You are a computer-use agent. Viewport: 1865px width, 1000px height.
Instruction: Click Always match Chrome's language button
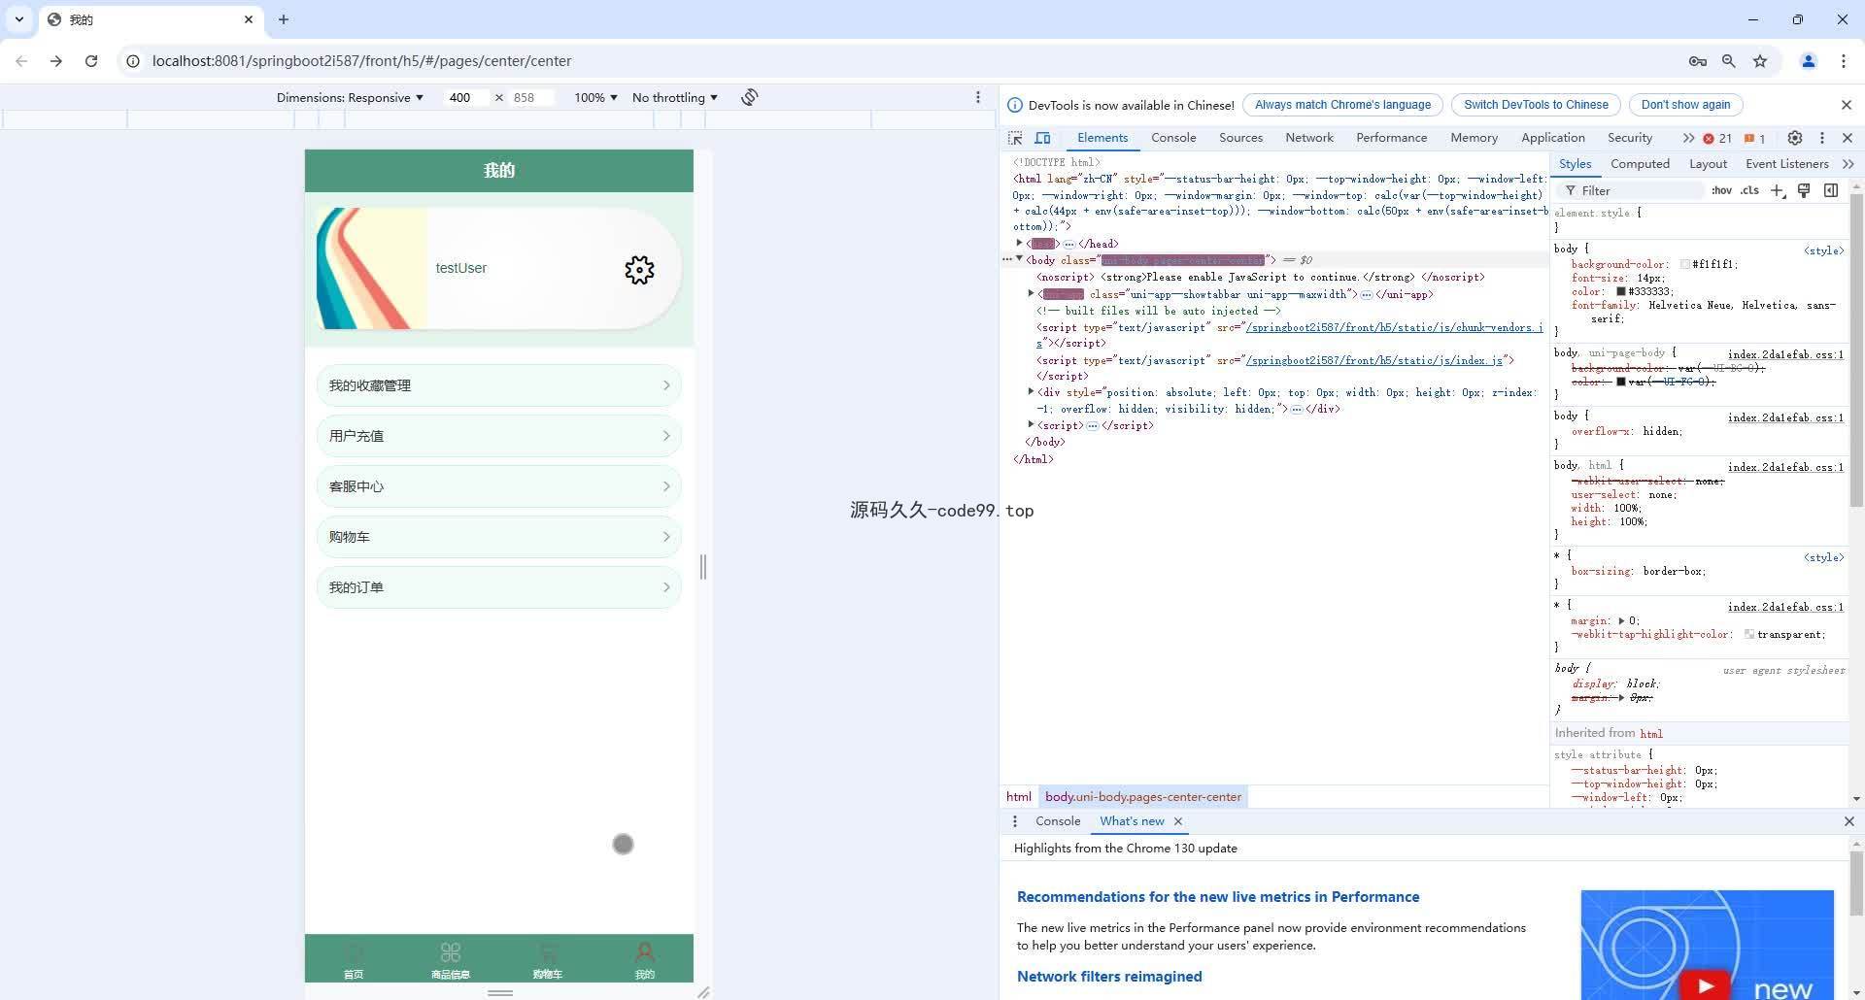click(x=1342, y=105)
